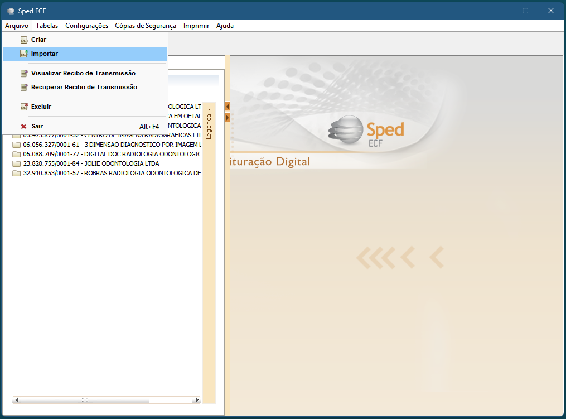Viewport: 566px width, 419px height.
Task: Open the Ajuda menu
Action: (x=225, y=26)
